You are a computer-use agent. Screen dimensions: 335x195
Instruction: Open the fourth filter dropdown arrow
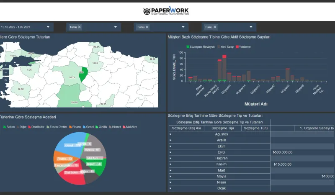(x=251, y=27)
